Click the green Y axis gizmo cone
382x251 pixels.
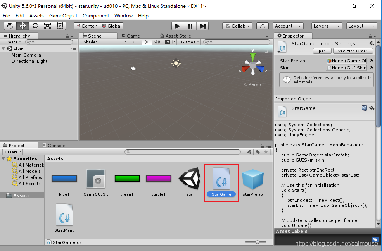[253, 57]
